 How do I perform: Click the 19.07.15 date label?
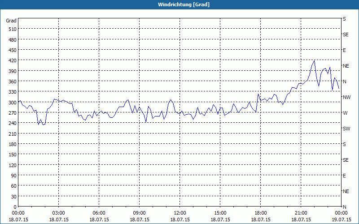tap(341, 220)
